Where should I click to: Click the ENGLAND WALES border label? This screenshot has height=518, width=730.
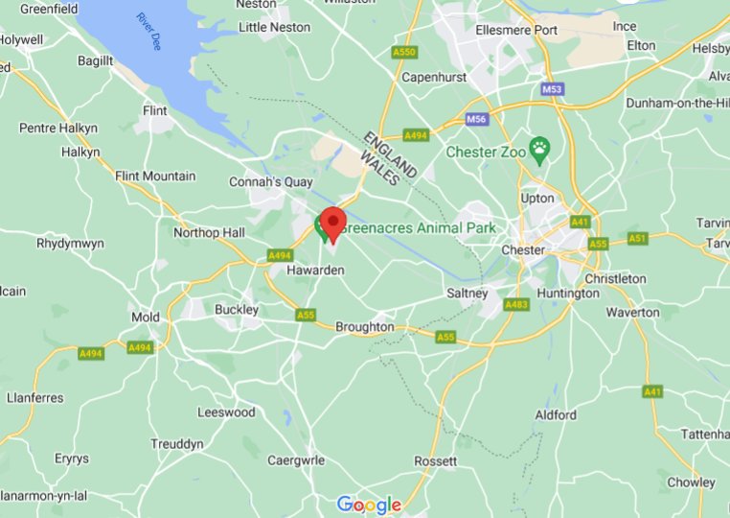pyautogui.click(x=389, y=158)
